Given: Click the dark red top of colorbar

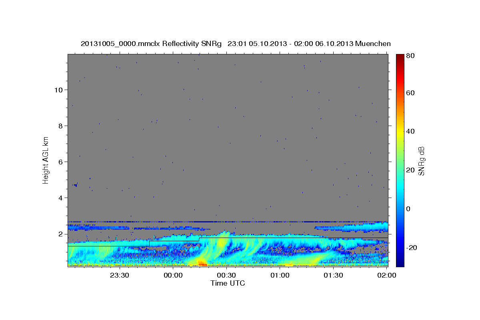Looking at the screenshot, I should coord(400,57).
